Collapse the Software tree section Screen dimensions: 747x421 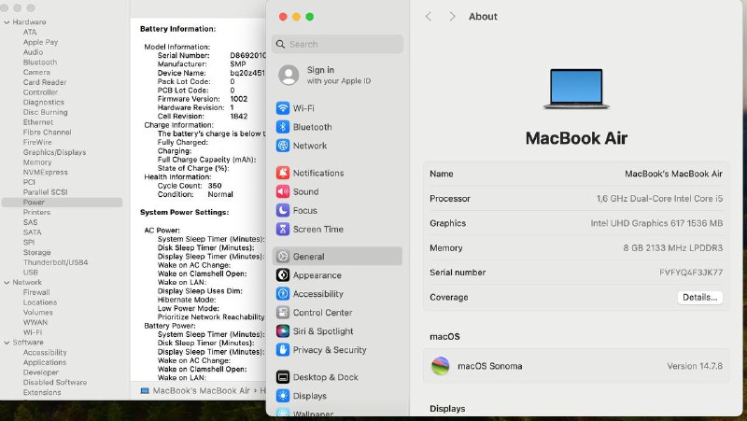coord(7,343)
